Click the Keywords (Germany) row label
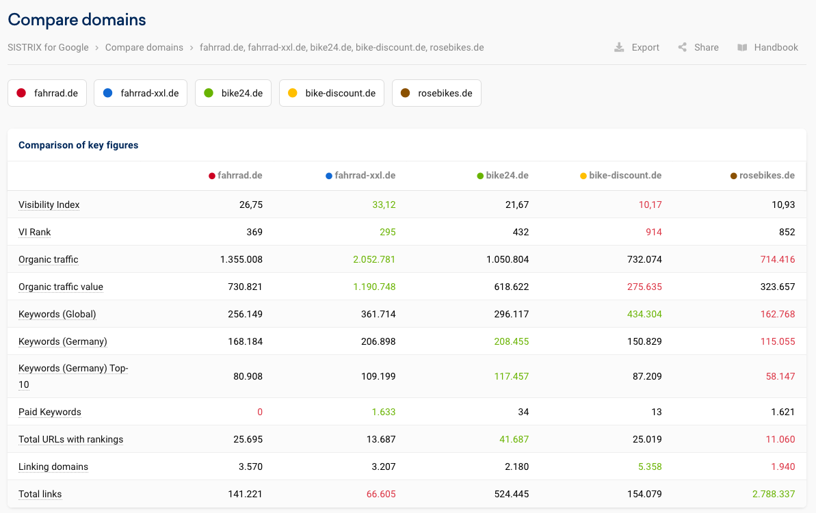Viewport: 816px width, 513px height. pyautogui.click(x=63, y=342)
